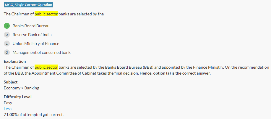Viewport: 271px width, 119px height.
Task: Click the MCQ, Single Correct Question badge
Action: (29, 5)
